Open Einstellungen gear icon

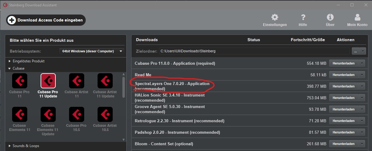coord(275,17)
